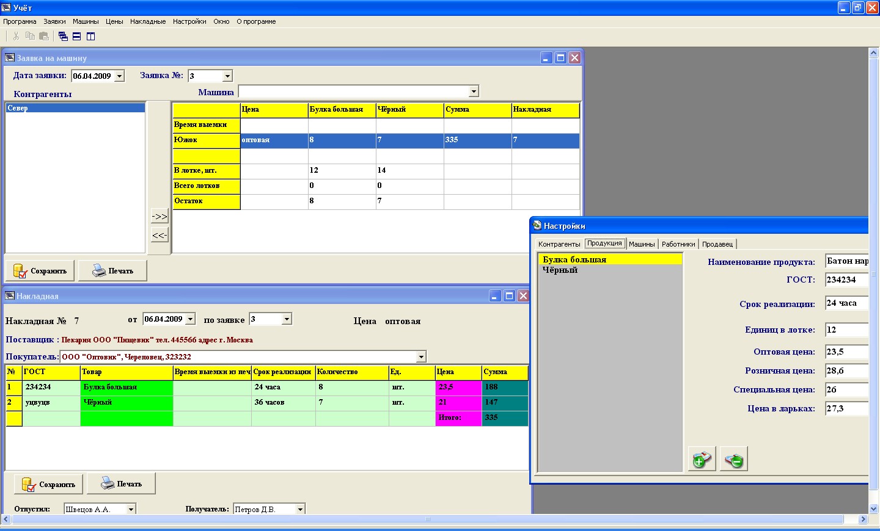Remove product using the minus icon
The height and width of the screenshot is (531, 880).
click(733, 459)
